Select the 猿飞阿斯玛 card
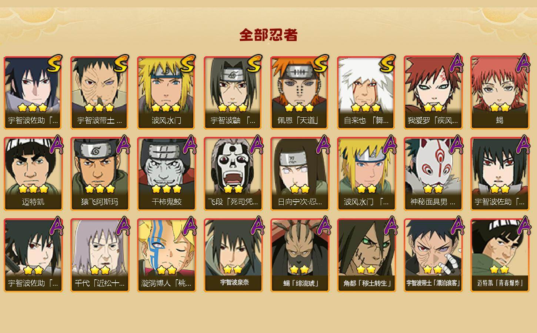537x333 pixels. coord(100,174)
